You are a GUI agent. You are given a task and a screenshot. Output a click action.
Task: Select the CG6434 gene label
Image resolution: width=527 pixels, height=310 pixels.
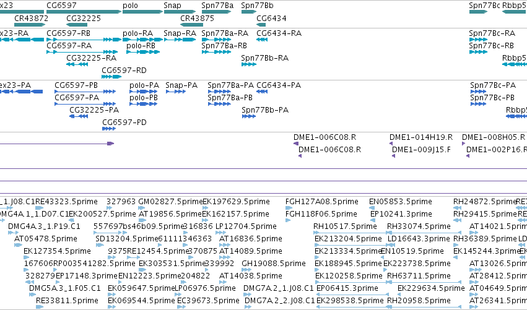[x=271, y=18]
